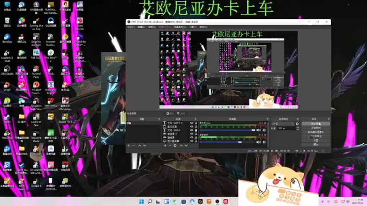Adjust the 麦克风/Aux volume slider
367x206 pixels.
coord(227,130)
